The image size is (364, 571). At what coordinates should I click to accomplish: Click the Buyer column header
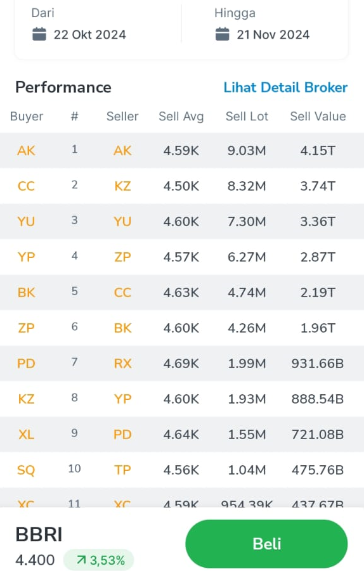[27, 117]
